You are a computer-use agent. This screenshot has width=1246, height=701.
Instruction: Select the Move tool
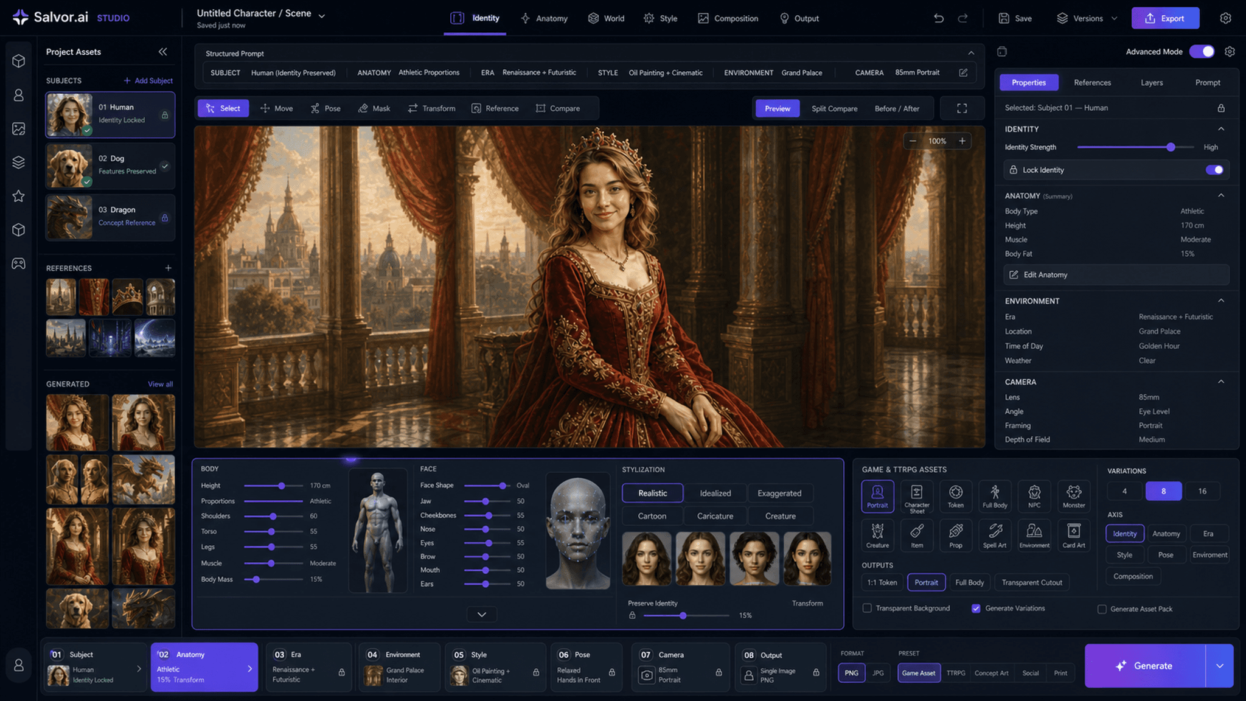pyautogui.click(x=277, y=108)
